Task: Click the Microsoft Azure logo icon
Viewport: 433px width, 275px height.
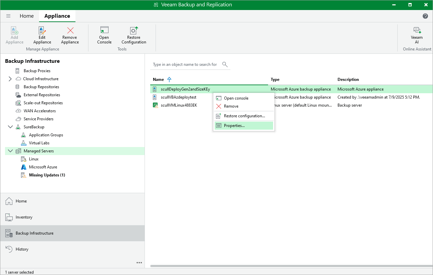Action: click(23, 167)
